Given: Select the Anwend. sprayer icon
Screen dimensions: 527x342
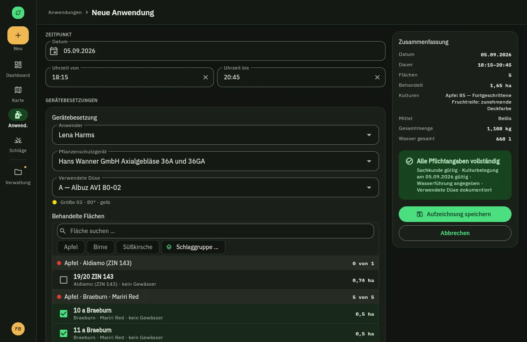Looking at the screenshot, I should click(18, 115).
